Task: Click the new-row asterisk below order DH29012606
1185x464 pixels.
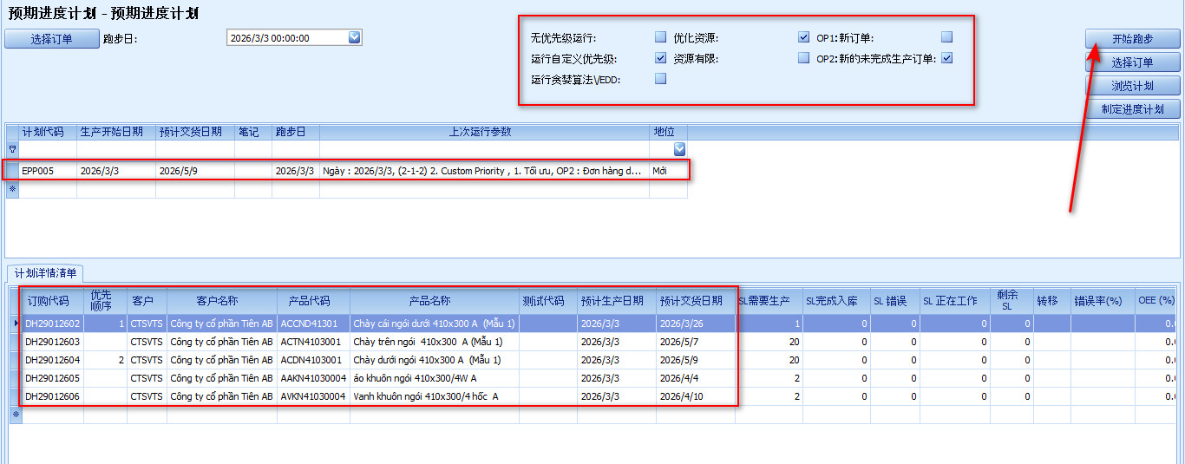Action: coord(15,415)
